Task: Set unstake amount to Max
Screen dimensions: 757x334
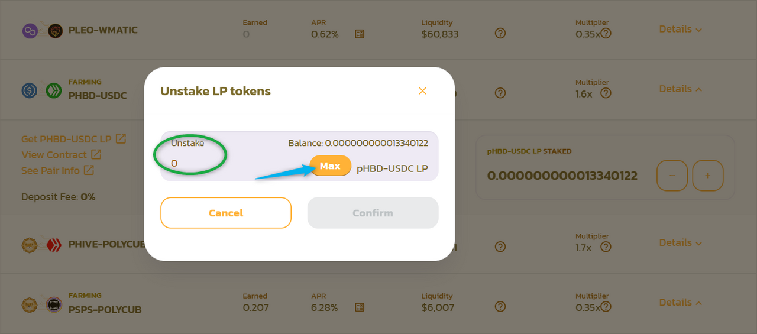Action: [x=330, y=166]
